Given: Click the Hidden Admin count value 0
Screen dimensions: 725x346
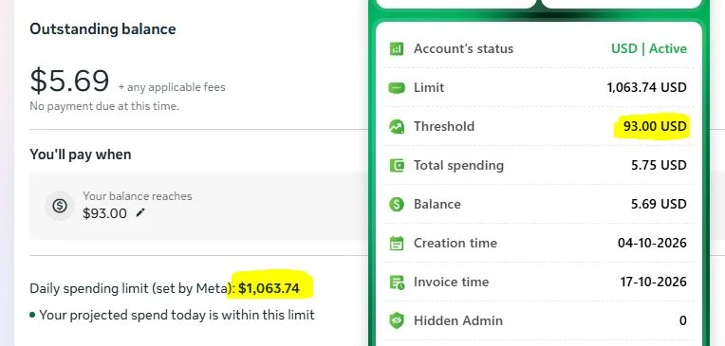Looking at the screenshot, I should 683,320.
